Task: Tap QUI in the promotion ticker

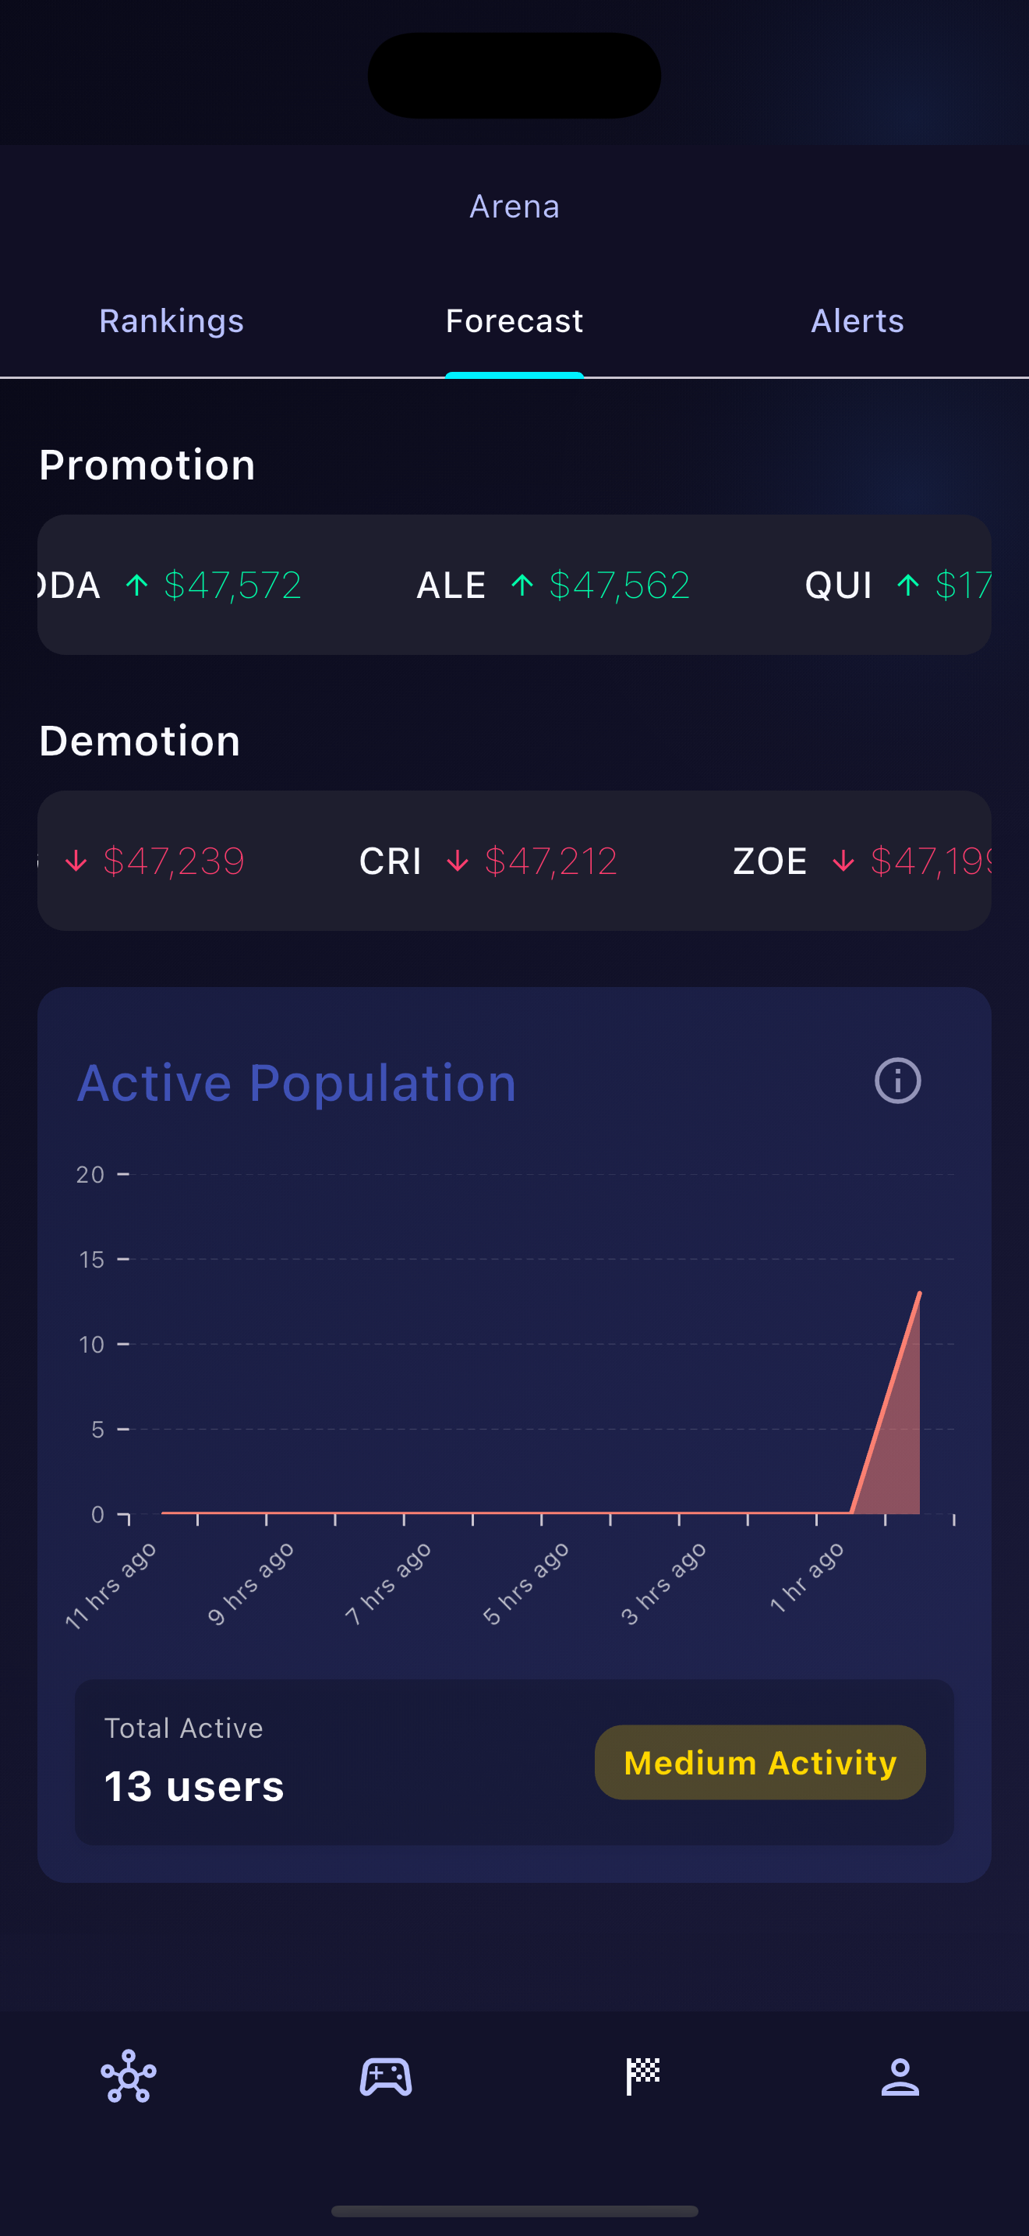Action: [838, 585]
